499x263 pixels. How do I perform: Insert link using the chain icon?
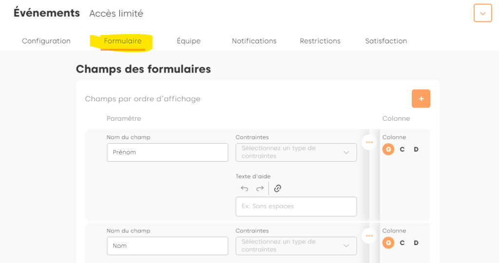(278, 188)
